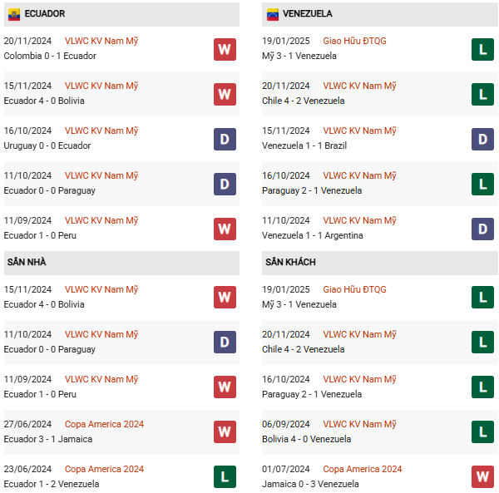Screen dimensions: 499x493
Task: Open Copa America 2024 link for Jamaica-Venezuela
Action: [x=363, y=469]
